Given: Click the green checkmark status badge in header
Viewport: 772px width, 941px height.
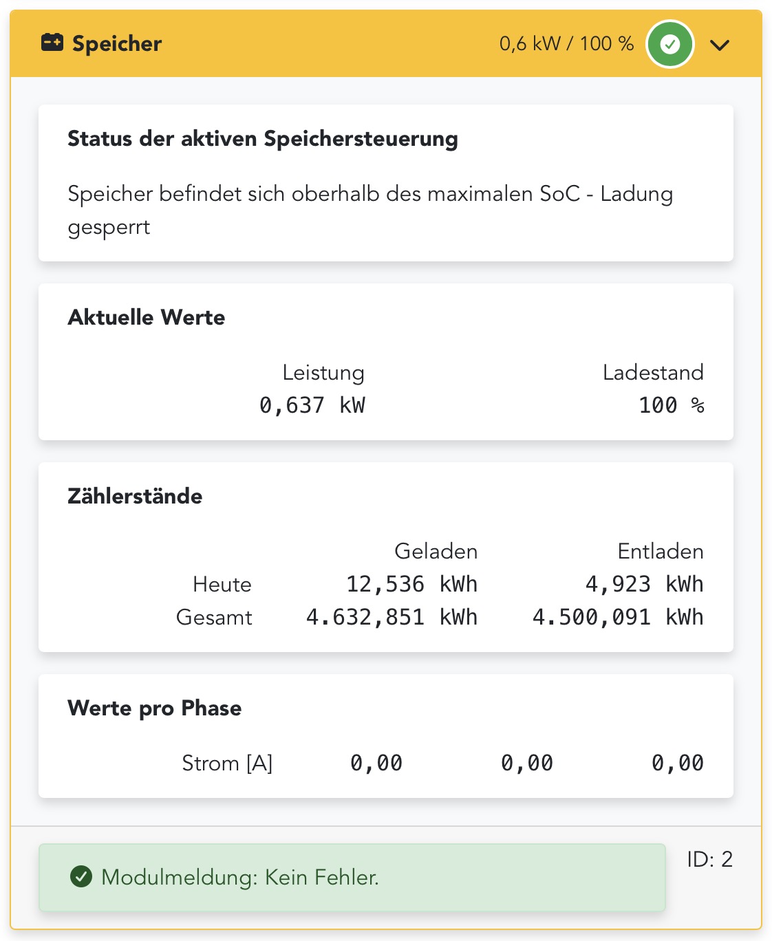Looking at the screenshot, I should point(669,44).
